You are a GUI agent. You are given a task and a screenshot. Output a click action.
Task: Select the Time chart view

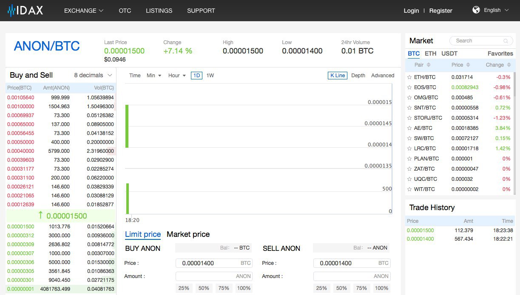135,76
